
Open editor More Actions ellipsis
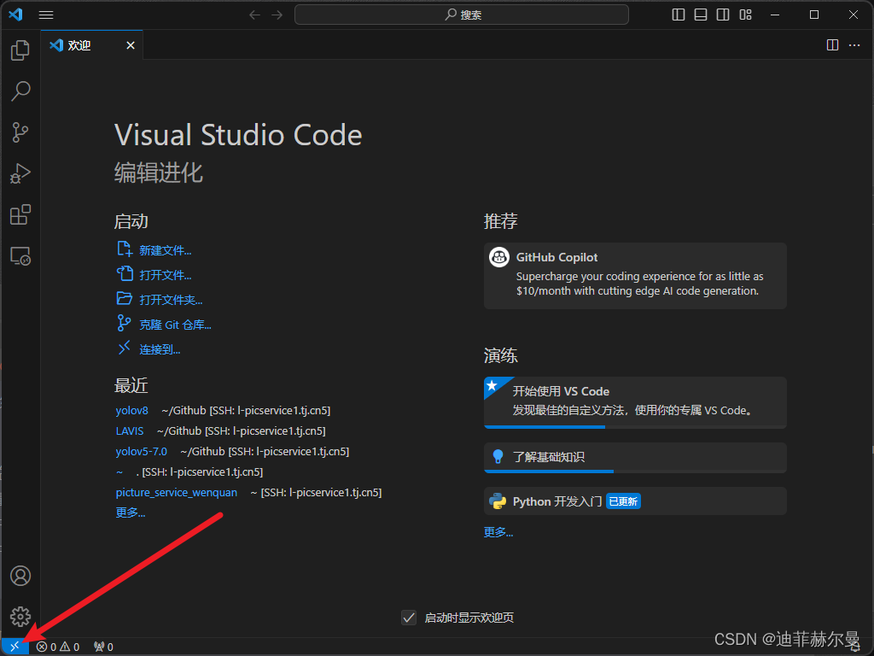tap(854, 45)
